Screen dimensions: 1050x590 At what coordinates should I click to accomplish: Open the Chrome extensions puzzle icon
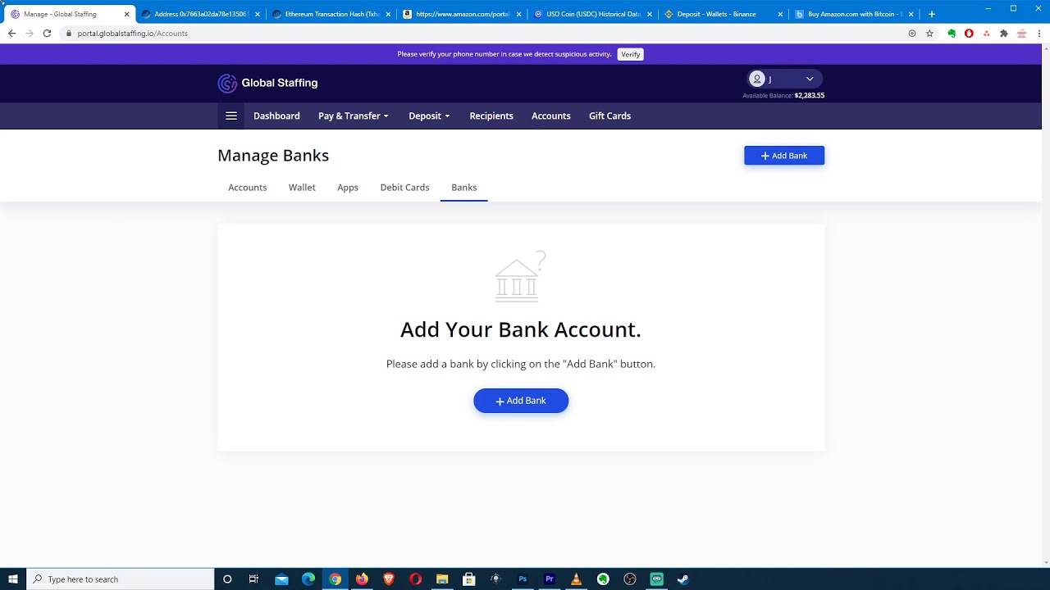click(x=1003, y=34)
